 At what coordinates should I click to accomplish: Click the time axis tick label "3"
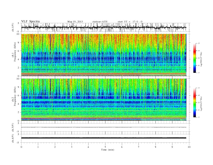(72, 147)
